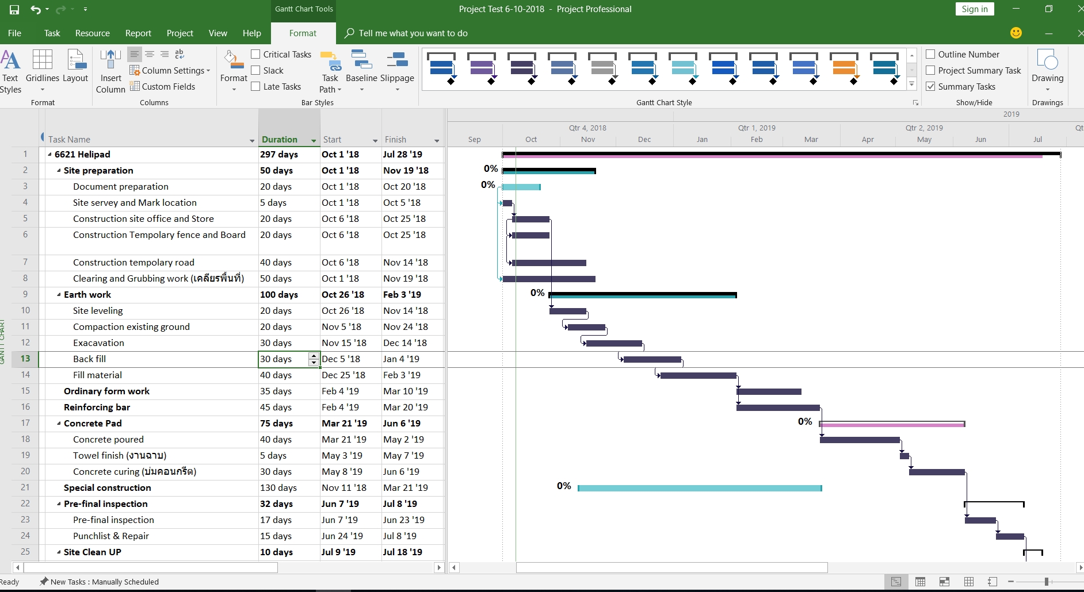The width and height of the screenshot is (1084, 592).
Task: Click the Sign in button
Action: 975,9
